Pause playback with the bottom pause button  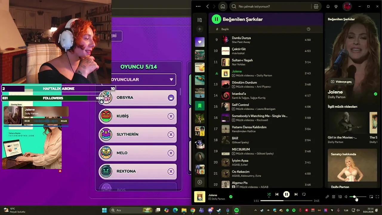pyautogui.click(x=286, y=194)
